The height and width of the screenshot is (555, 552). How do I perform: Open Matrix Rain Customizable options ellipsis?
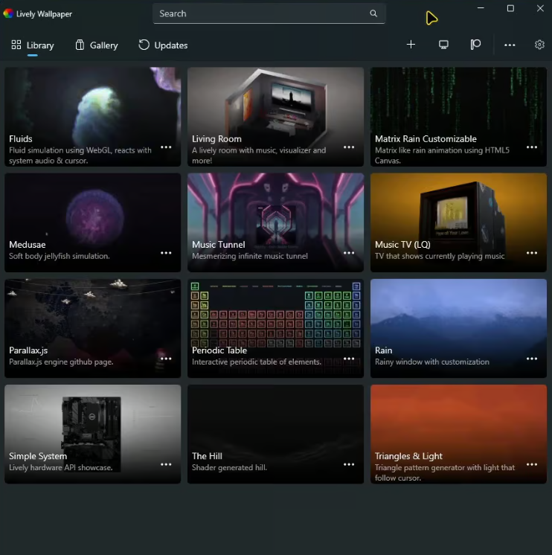pyautogui.click(x=532, y=147)
